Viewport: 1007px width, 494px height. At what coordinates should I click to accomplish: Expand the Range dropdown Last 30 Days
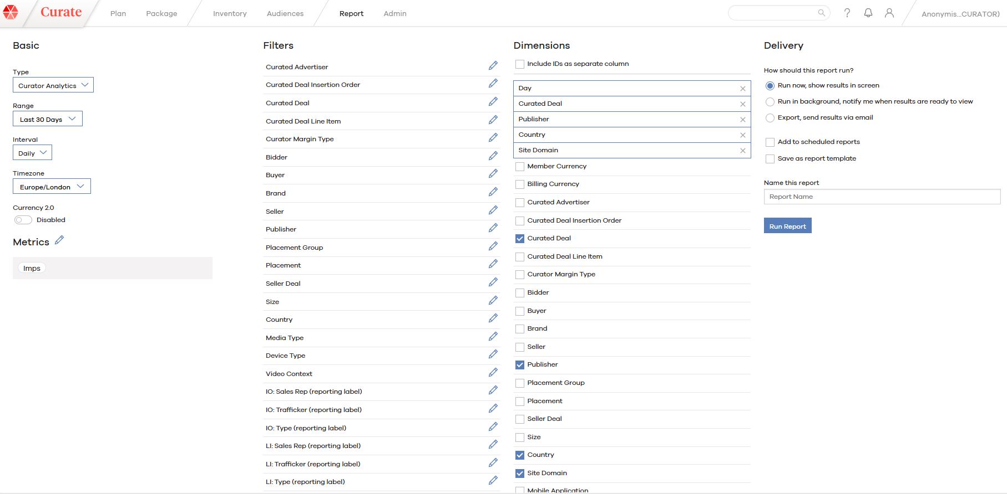click(48, 119)
